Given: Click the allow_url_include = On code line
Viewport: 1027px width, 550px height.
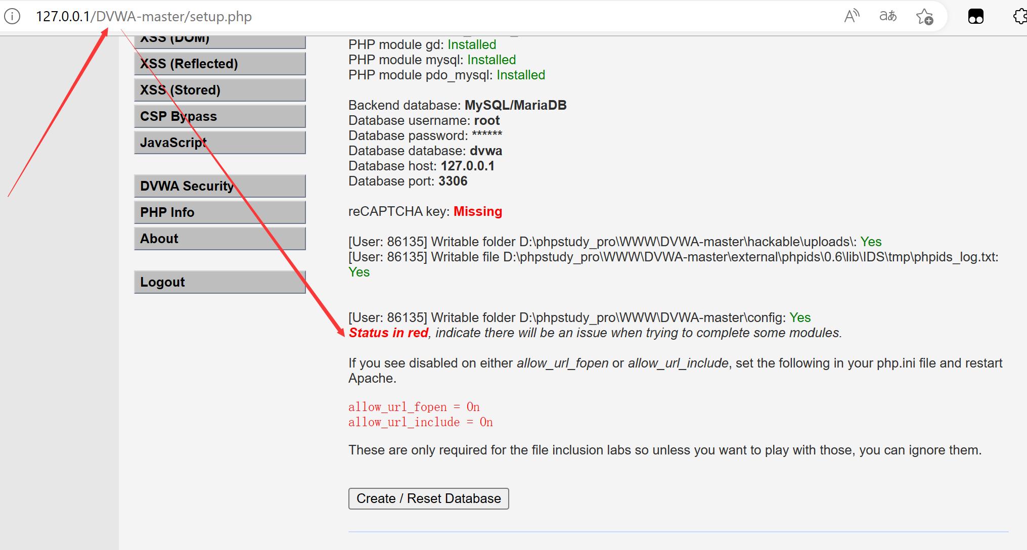Looking at the screenshot, I should click(420, 422).
